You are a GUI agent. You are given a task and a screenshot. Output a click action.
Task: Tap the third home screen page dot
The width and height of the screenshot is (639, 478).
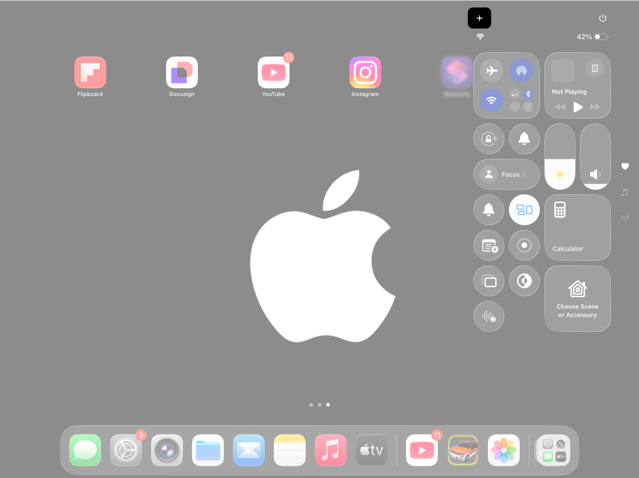point(328,405)
